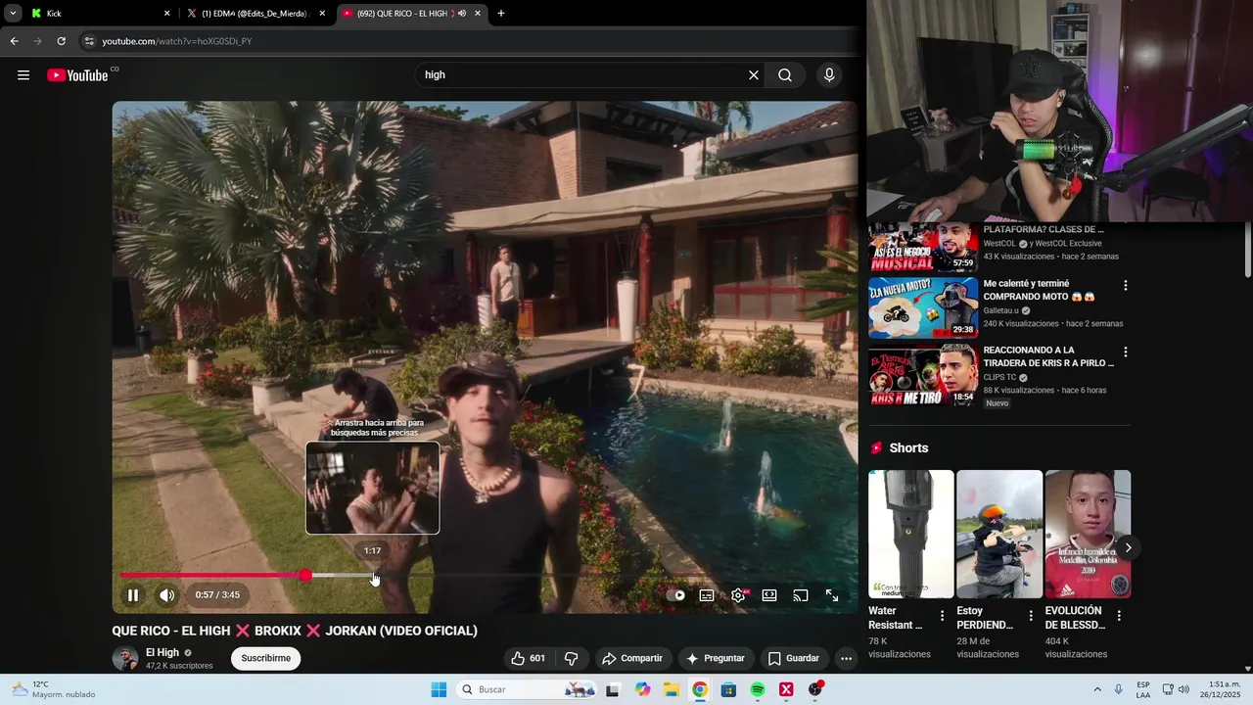Go back in browser history

[15, 41]
